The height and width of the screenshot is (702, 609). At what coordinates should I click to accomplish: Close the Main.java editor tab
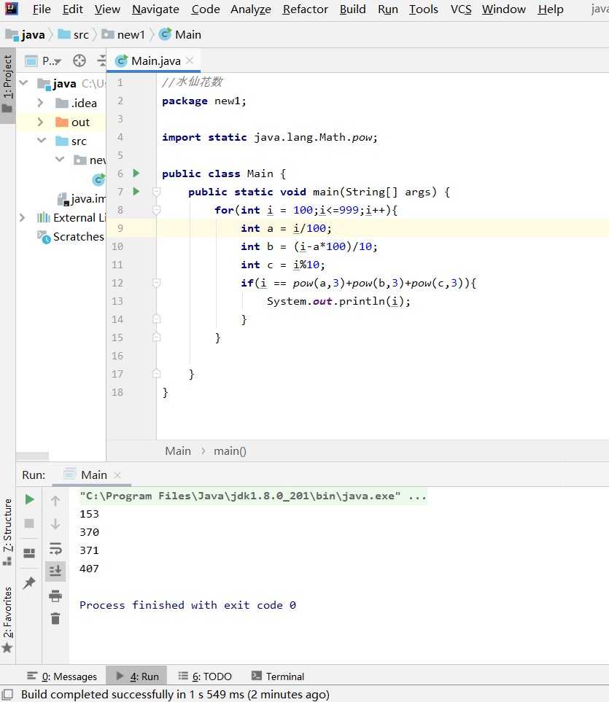tap(190, 61)
